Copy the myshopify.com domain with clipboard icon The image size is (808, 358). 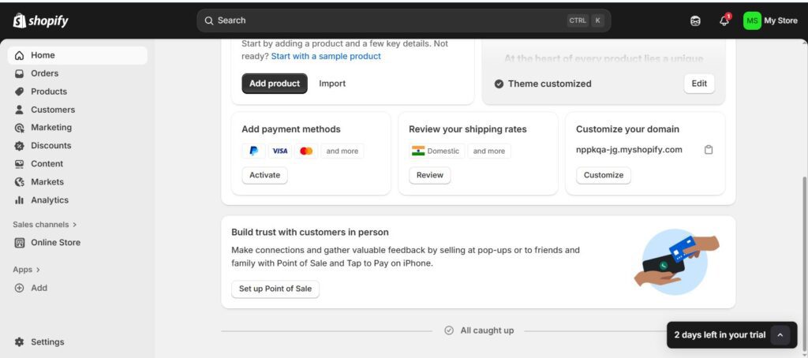(x=709, y=150)
